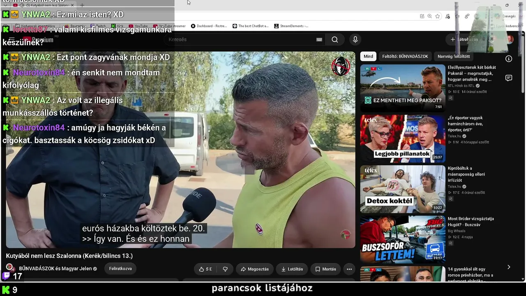The height and width of the screenshot is (296, 526).
Task: Click the Feliratkozva subscribed button
Action: coord(120,268)
